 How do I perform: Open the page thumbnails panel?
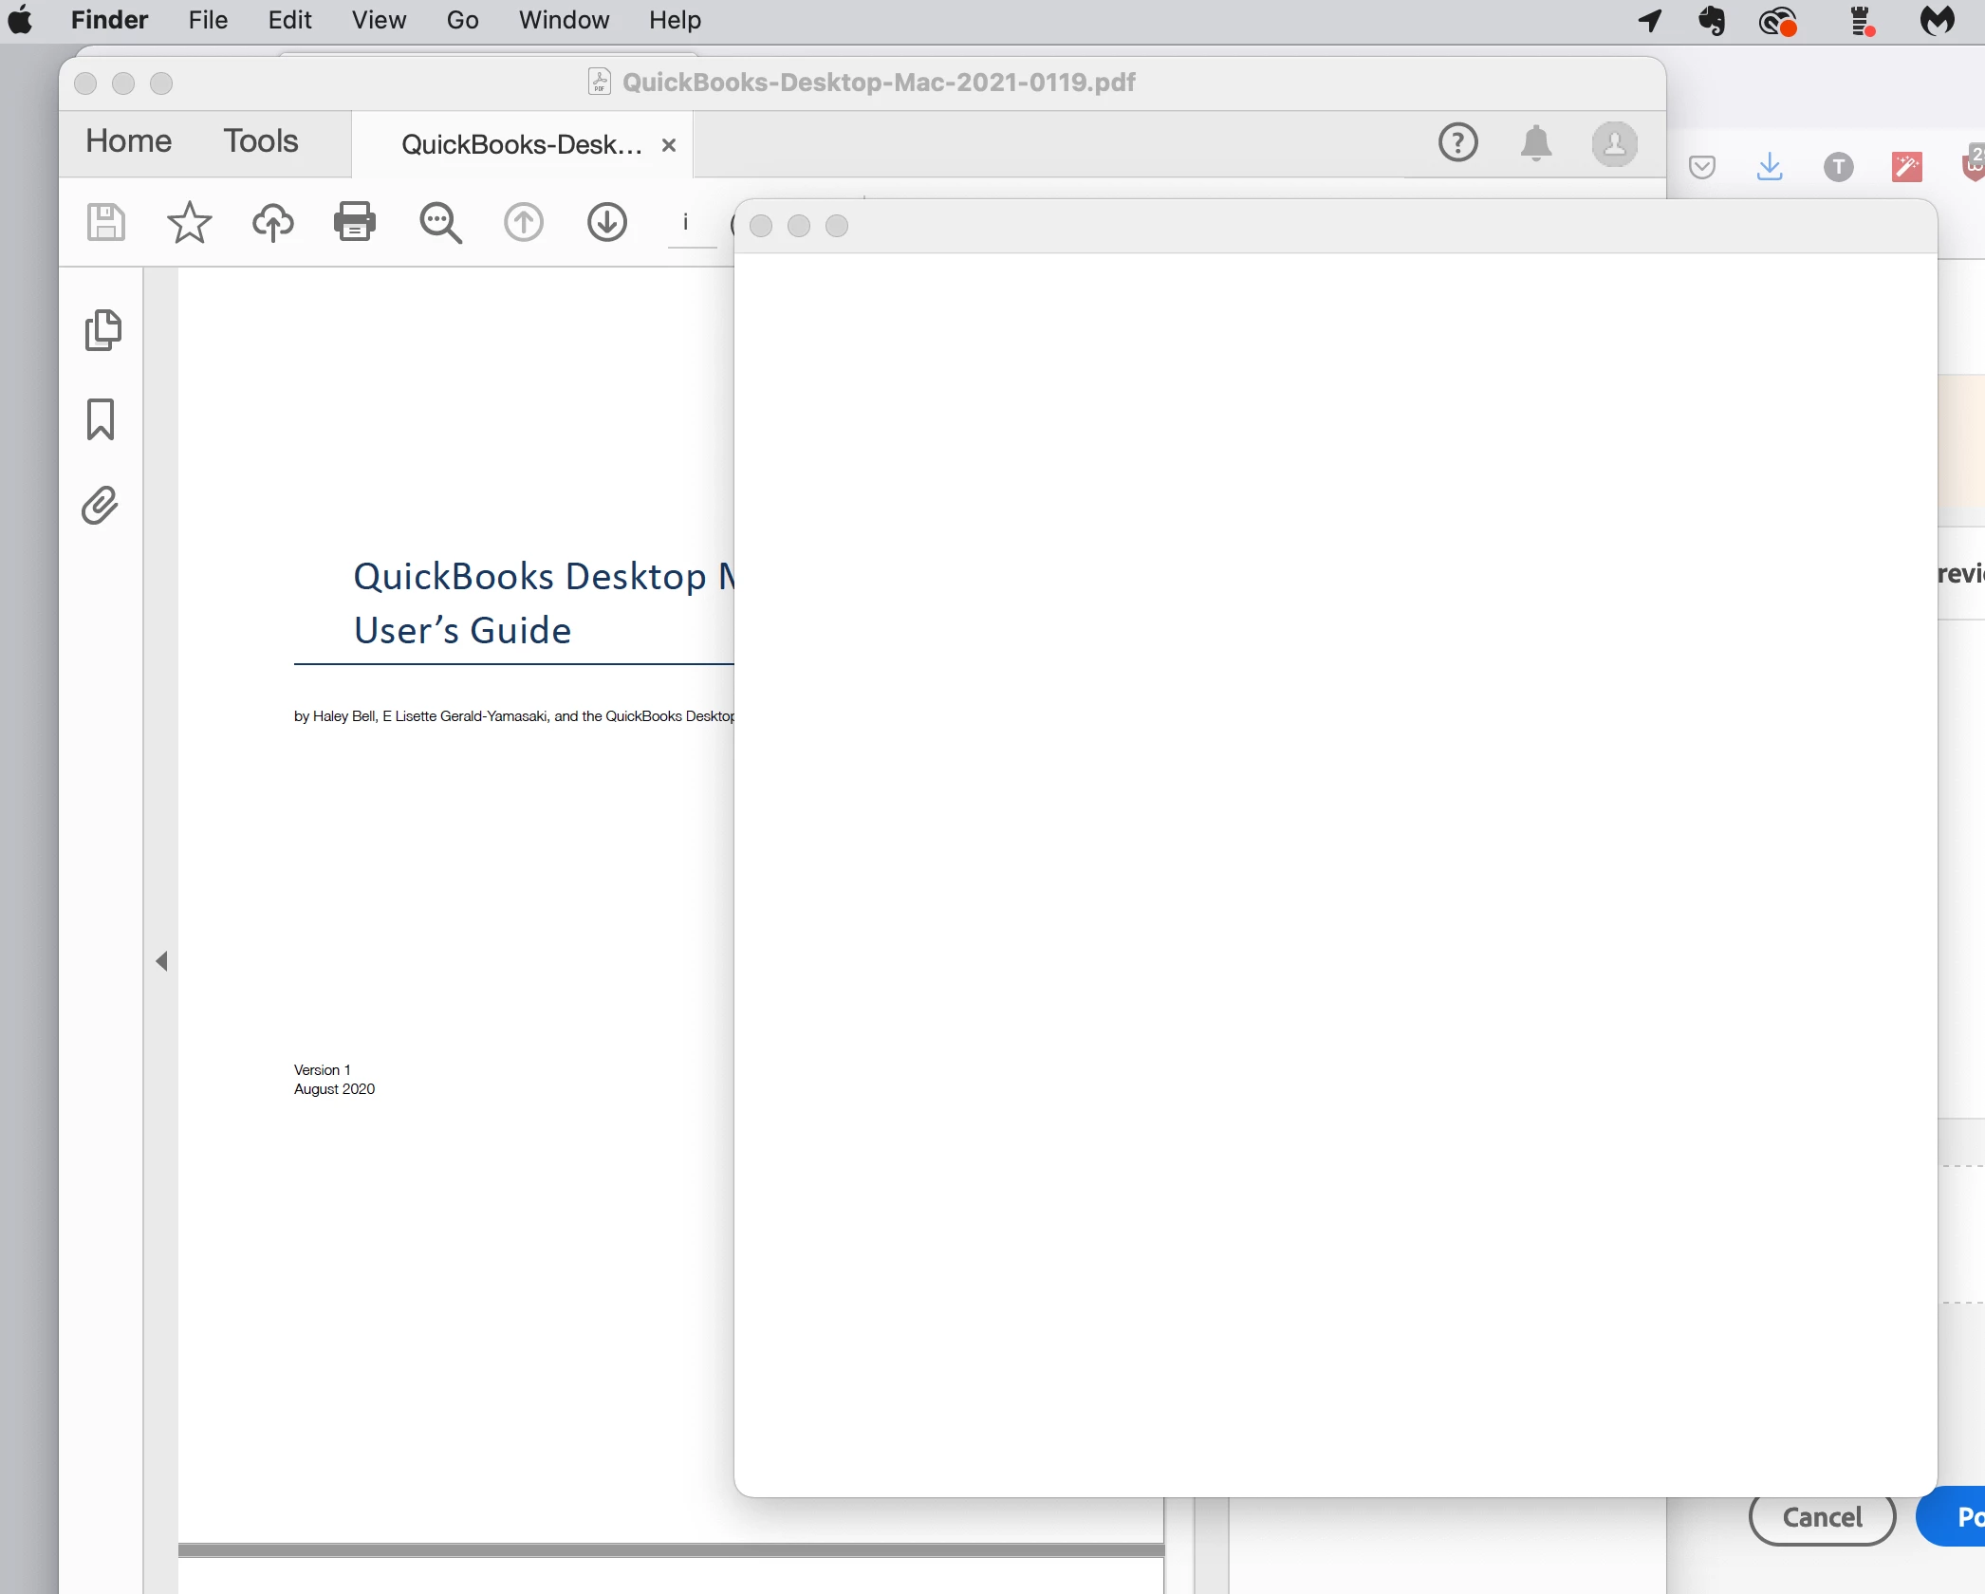[x=102, y=330]
